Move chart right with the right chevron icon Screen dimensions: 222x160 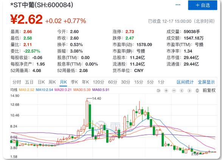point(189,91)
